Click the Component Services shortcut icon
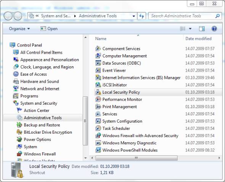Viewport: 225px width, 182px height. click(98, 49)
